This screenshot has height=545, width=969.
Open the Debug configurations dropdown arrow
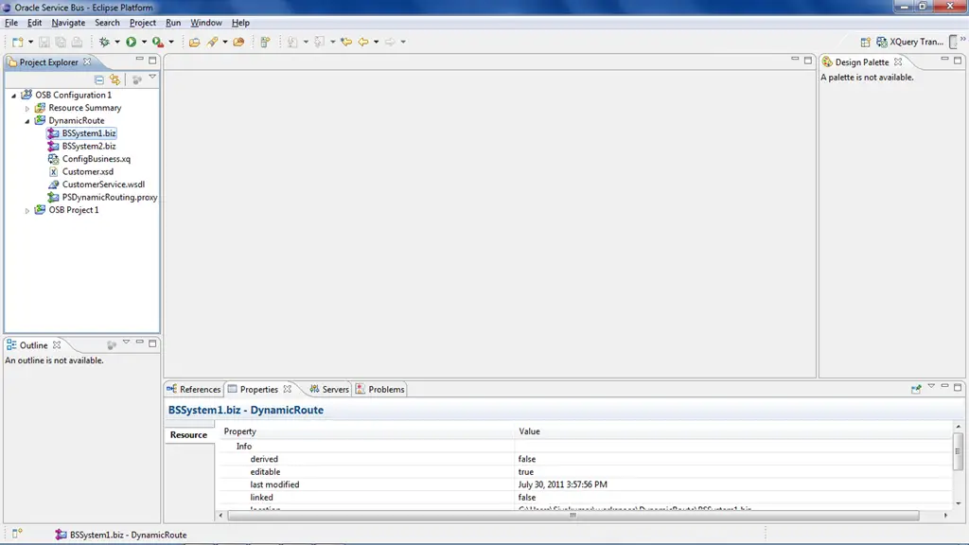tap(116, 42)
